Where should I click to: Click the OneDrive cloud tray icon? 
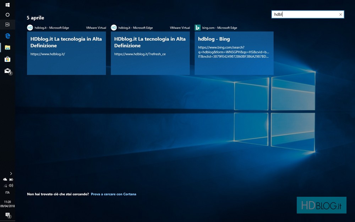[x=5, y=179]
